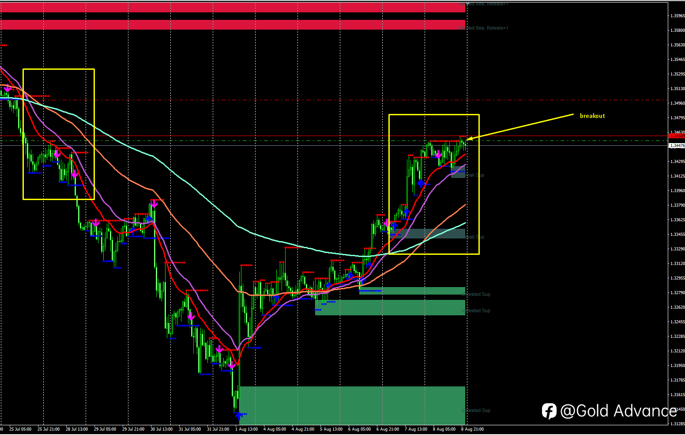Image resolution: width=685 pixels, height=435 pixels.
Task: Select the 4 Aug 21:00 time axis label
Action: 303,429
